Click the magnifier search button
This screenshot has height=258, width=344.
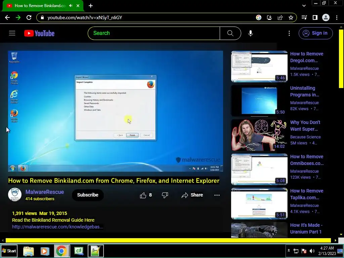pyautogui.click(x=230, y=33)
